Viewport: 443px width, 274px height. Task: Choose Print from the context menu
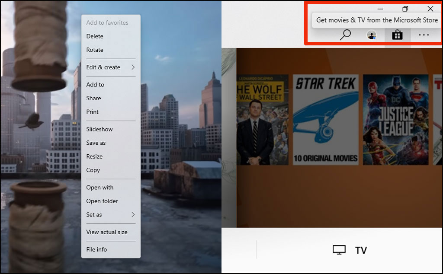click(x=93, y=112)
